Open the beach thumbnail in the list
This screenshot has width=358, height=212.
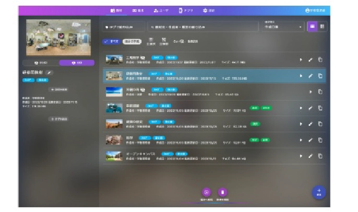pos(114,92)
